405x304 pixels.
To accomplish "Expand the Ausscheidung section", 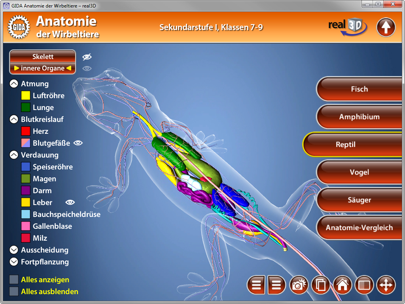I will (x=14, y=250).
